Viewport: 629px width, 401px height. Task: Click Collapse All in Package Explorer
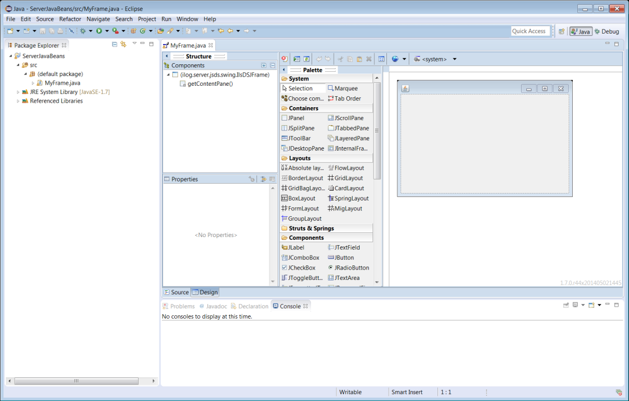(x=114, y=45)
